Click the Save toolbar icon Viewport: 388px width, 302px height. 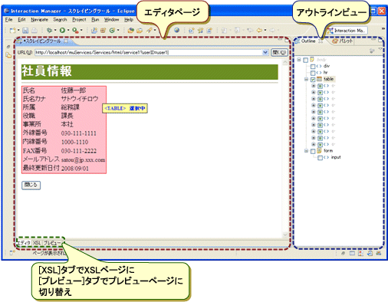click(x=25, y=31)
